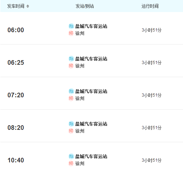Open 盐城汽车客运站 link in 06:25 row
The width and height of the screenshot is (183, 173).
pos(91,59)
